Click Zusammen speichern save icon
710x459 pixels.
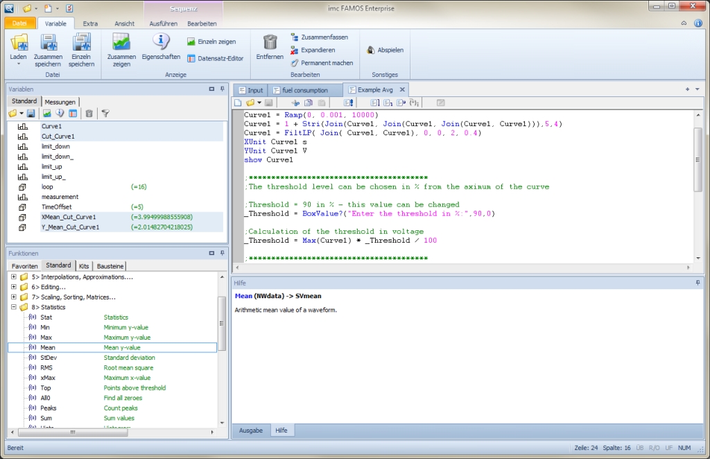[x=48, y=43]
